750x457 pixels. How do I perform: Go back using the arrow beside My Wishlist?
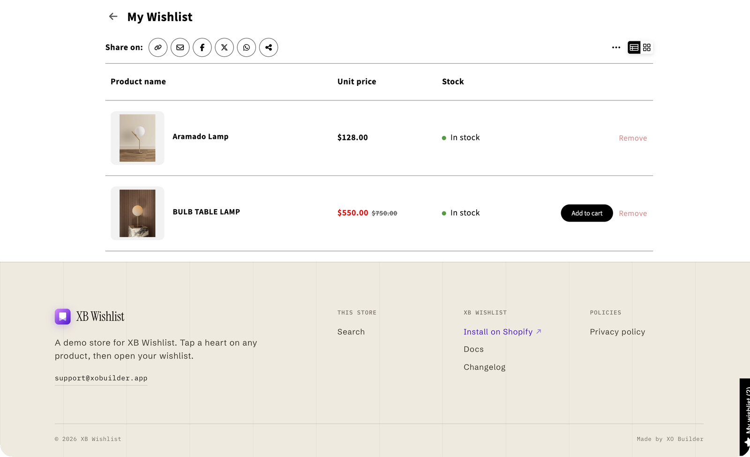[113, 17]
